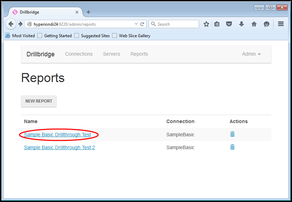The width and height of the screenshot is (292, 202).
Task: Delete Sample Basic Drillthrough Test 2 trash icon
Action: click(232, 147)
